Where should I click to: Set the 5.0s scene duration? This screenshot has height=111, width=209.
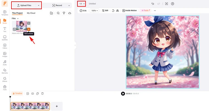pyautogui.click(x=83, y=11)
